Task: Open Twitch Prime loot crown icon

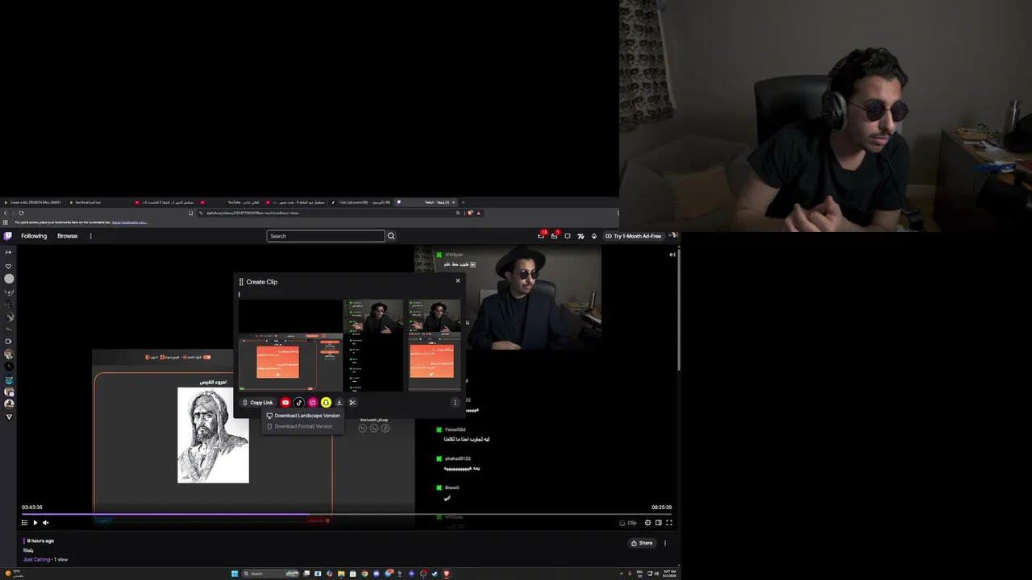Action: click(542, 236)
